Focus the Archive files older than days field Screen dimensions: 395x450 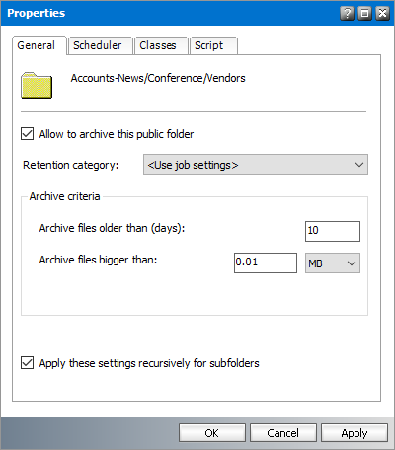[x=333, y=231]
